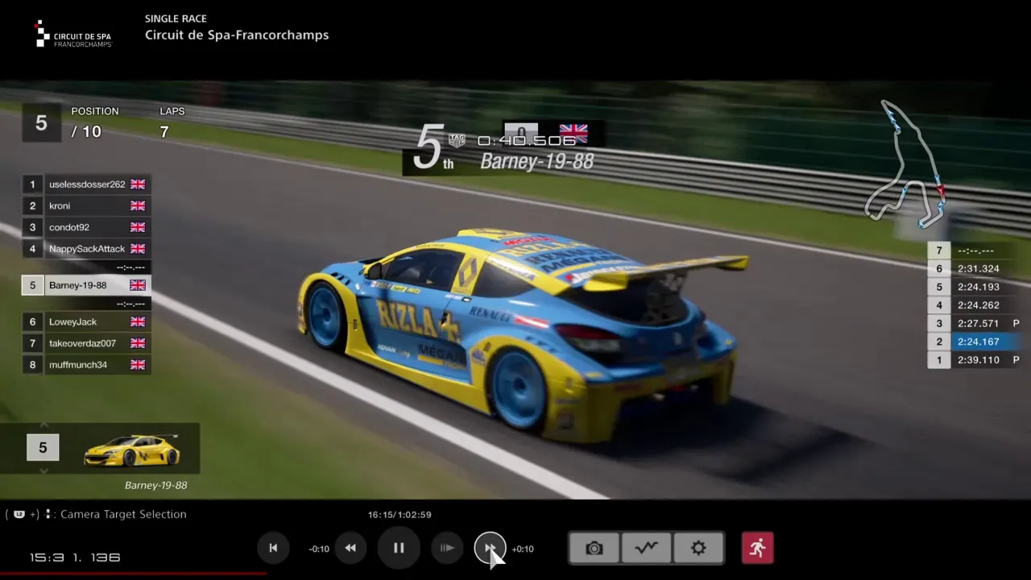Rewind the replay
Viewport: 1031px width, 580px height.
pyautogui.click(x=350, y=548)
